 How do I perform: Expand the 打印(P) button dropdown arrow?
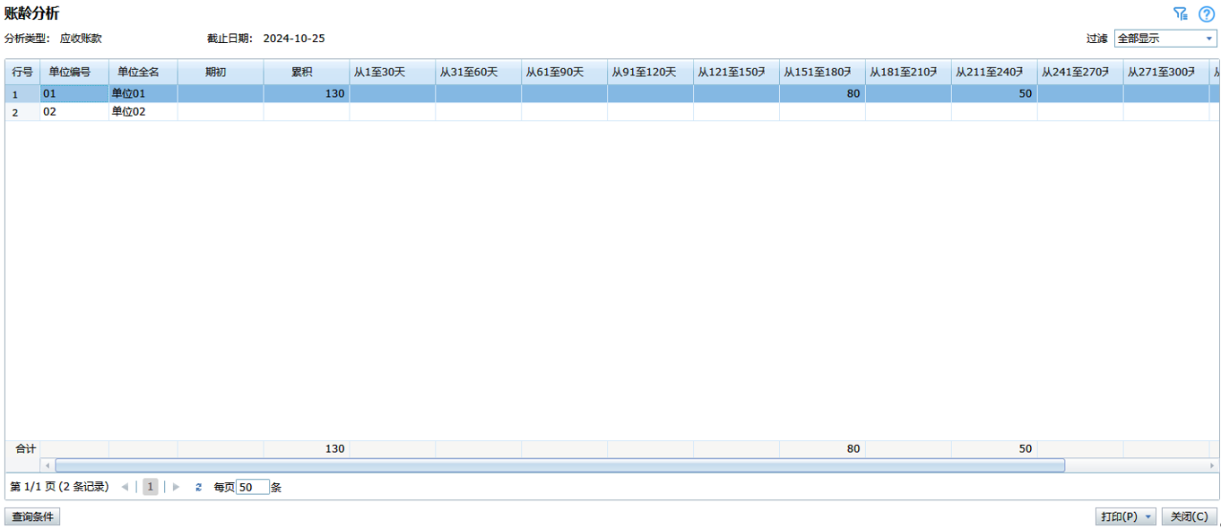1148,516
